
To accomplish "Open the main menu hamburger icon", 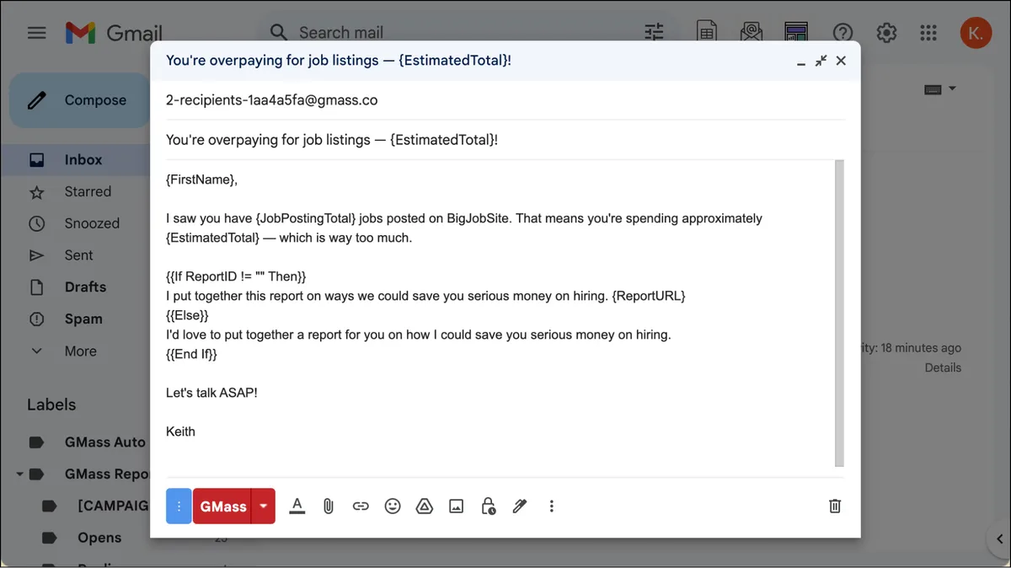I will 36,33.
